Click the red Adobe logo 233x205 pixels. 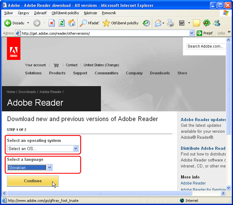14,49
